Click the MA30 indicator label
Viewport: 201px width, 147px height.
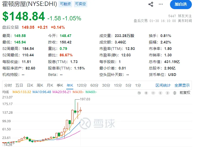click(78, 92)
